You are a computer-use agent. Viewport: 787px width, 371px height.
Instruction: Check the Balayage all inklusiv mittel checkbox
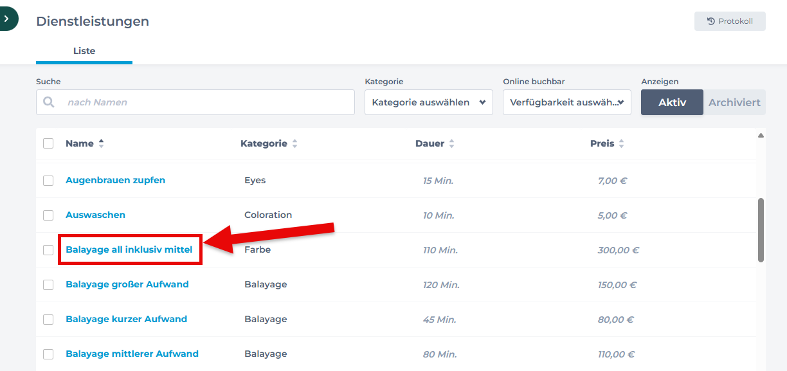pyautogui.click(x=48, y=250)
